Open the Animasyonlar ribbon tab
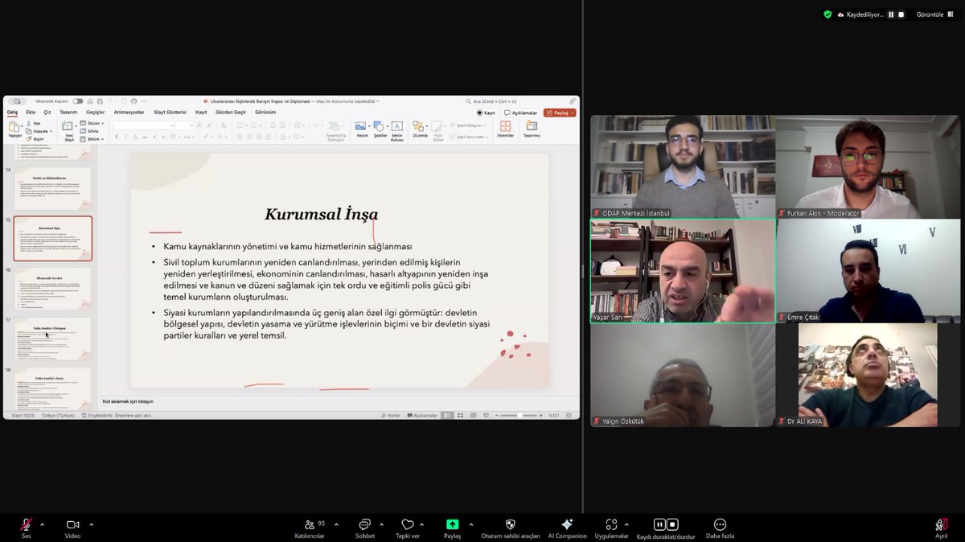Screen dimensions: 965x542 (x=129, y=113)
